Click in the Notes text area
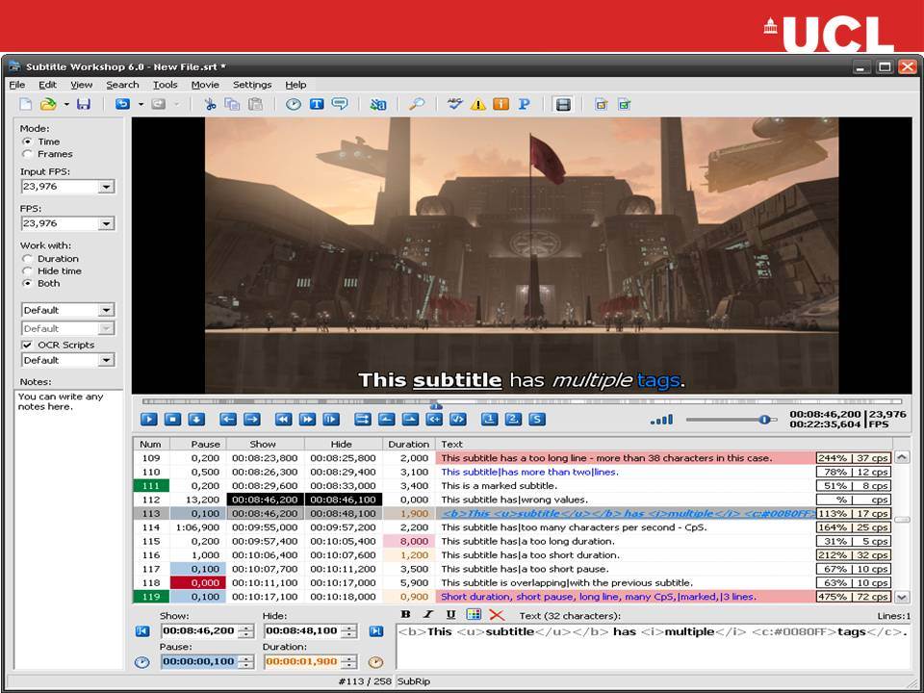This screenshot has height=693, width=924. [68, 528]
